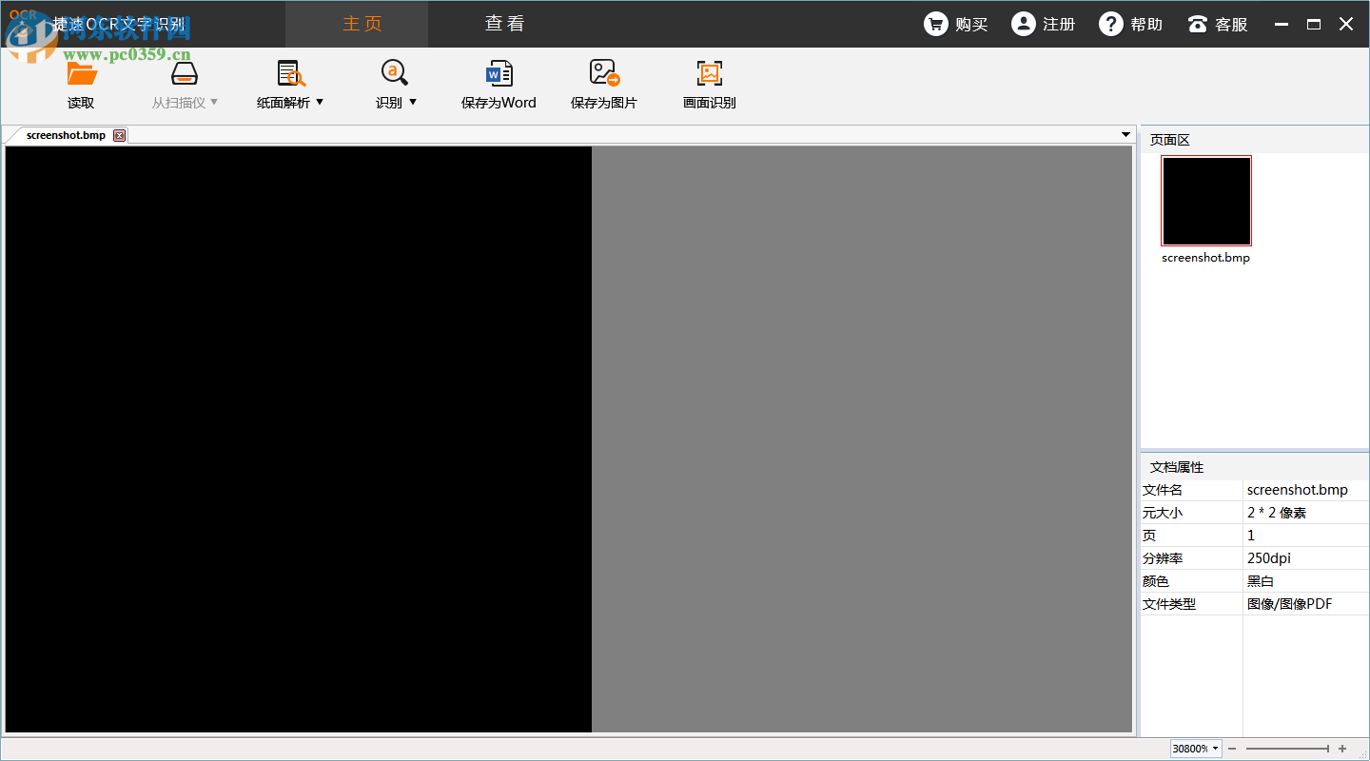Click the zoom slider track
1370x761 pixels.
click(x=1287, y=749)
